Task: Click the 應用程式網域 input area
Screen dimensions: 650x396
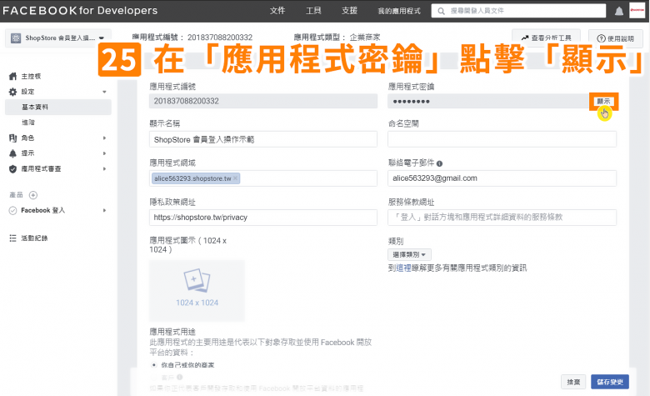Action: (263, 178)
